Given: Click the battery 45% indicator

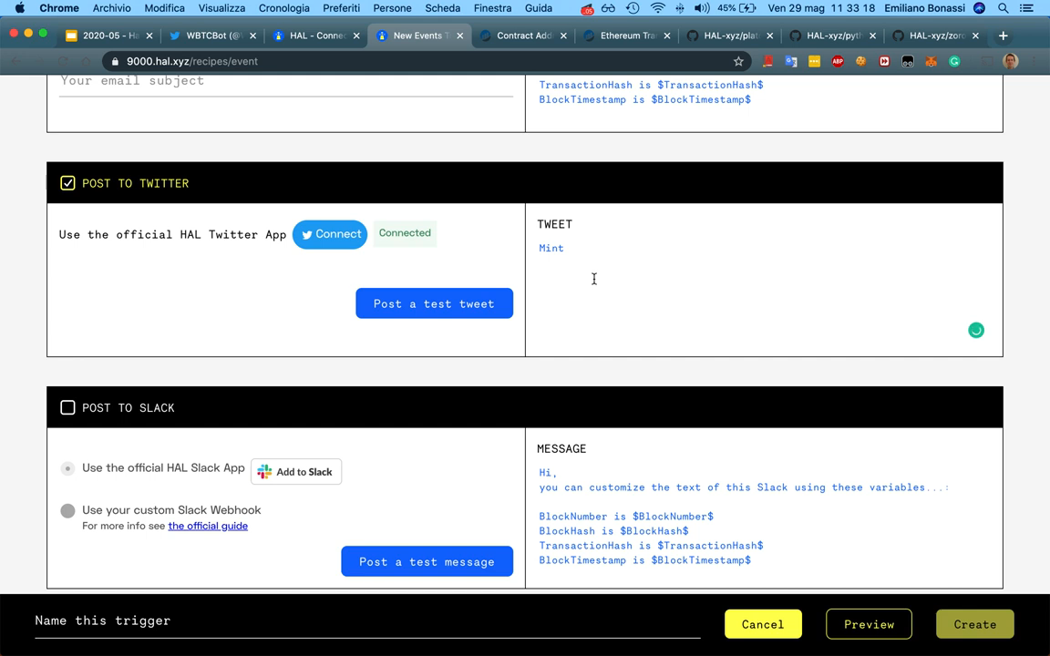Looking at the screenshot, I should point(736,8).
